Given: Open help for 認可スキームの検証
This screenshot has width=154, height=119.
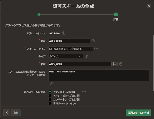Looking at the screenshot, I should (84, 92).
